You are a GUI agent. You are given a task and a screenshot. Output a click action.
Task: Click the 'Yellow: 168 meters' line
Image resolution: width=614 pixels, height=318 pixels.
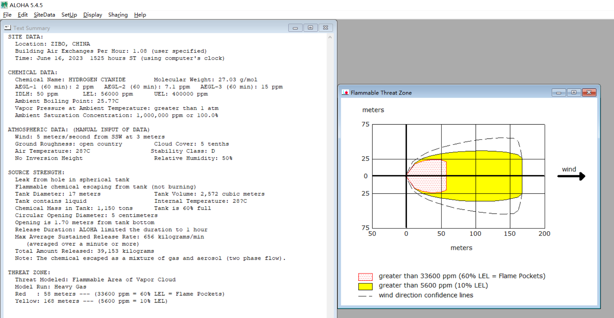point(91,301)
